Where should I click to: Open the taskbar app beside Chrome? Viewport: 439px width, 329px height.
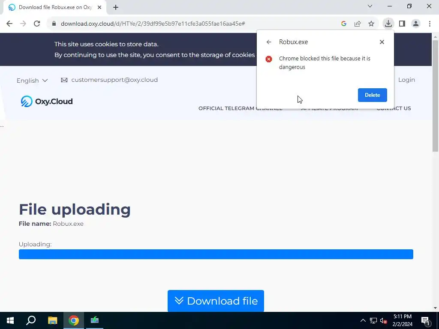pos(95,320)
